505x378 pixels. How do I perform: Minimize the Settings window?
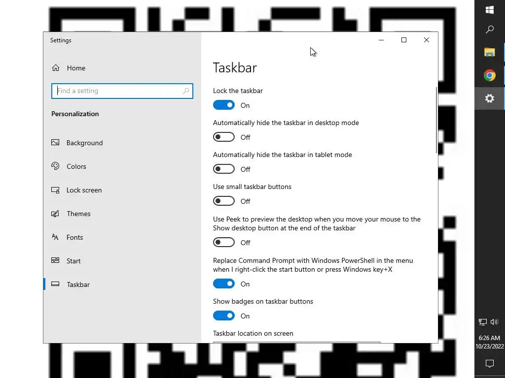click(x=381, y=40)
